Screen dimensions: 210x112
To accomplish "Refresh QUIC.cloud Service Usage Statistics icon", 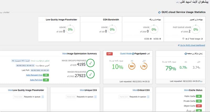I will pos(159,12).
